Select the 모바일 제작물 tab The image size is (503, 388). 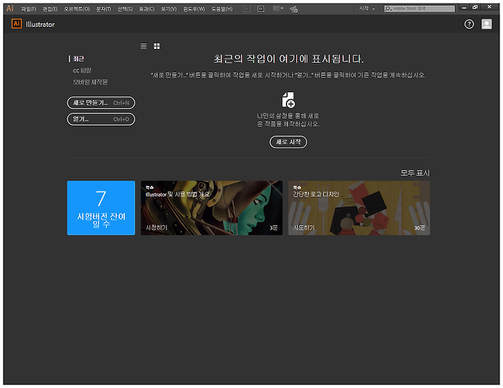[x=90, y=82]
